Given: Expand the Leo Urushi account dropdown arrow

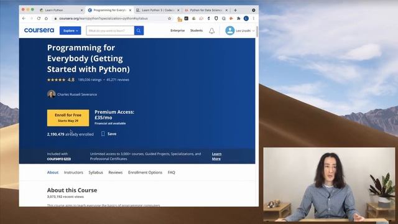Looking at the screenshot, I should pyautogui.click(x=253, y=30).
